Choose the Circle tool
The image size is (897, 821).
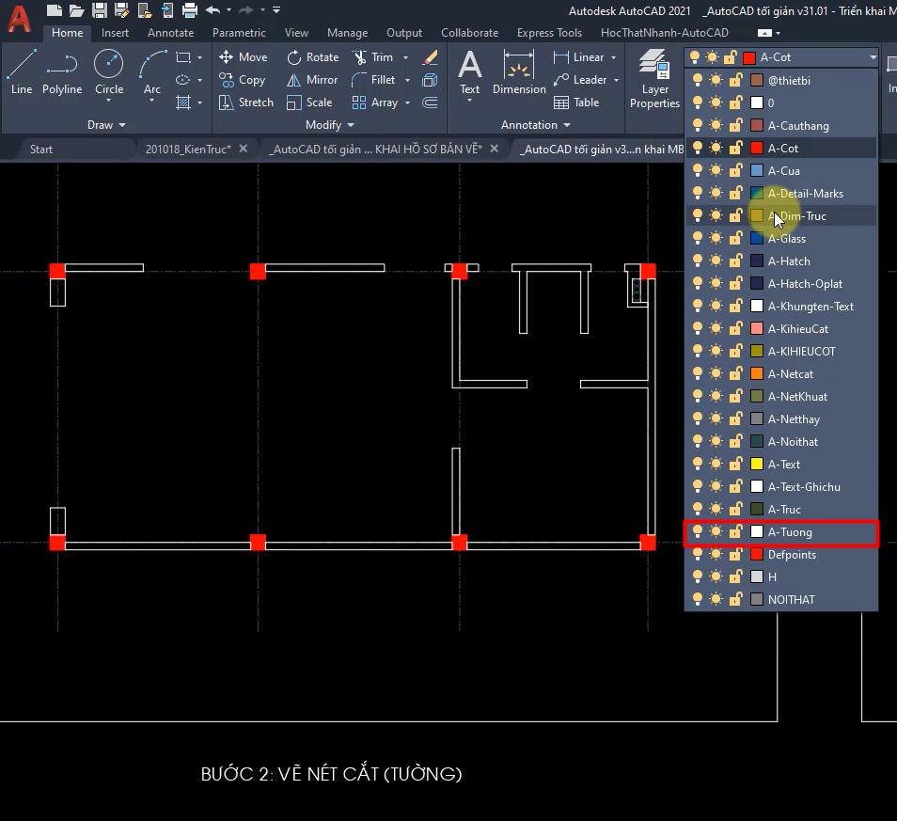pyautogui.click(x=109, y=72)
